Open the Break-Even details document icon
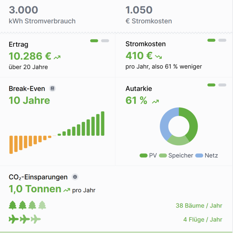233x233 pixels. click(52, 89)
